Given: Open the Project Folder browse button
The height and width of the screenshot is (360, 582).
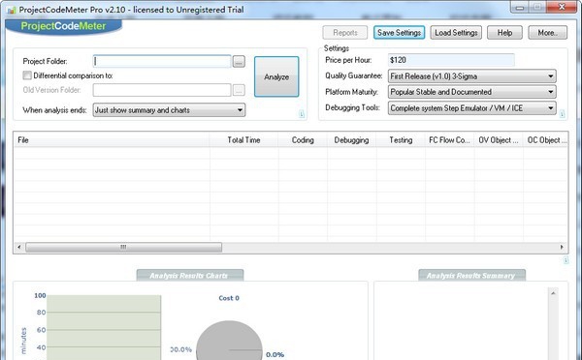Looking at the screenshot, I should coord(239,62).
